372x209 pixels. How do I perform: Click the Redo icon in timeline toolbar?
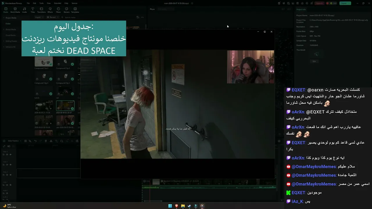[x=40, y=141]
